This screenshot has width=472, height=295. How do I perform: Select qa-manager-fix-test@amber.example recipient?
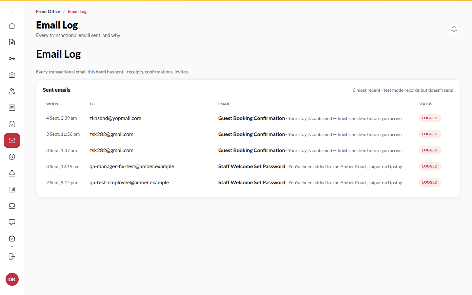[132, 167]
